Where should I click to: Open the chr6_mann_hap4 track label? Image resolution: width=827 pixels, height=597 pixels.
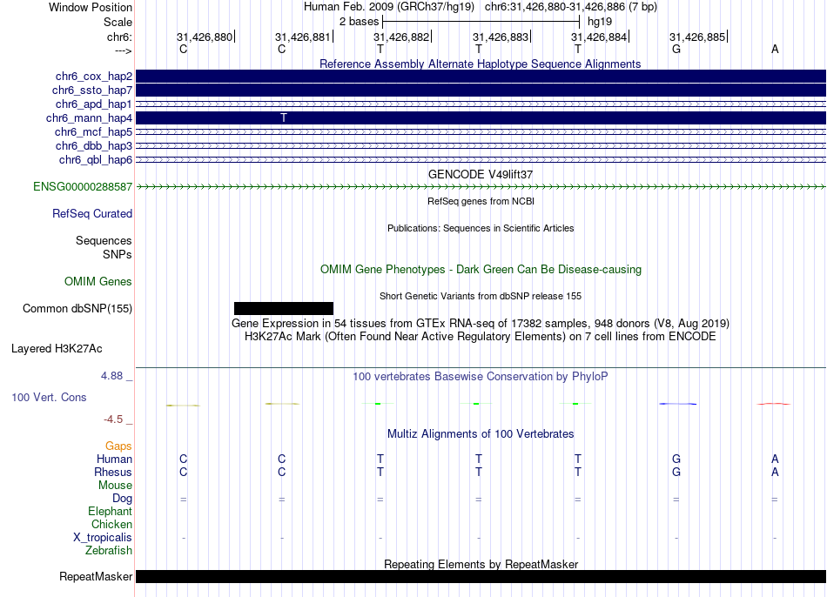point(89,118)
